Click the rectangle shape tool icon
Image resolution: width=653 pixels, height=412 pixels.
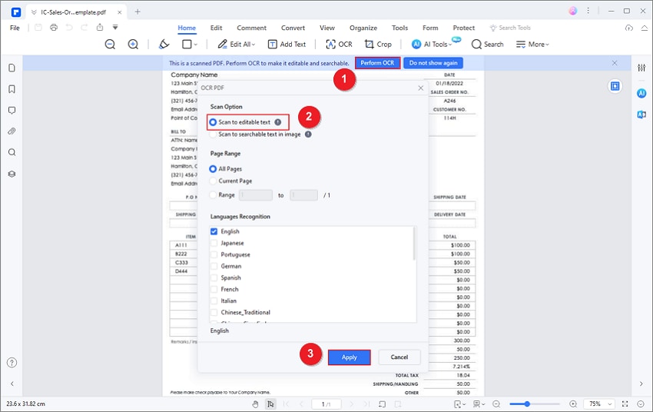click(187, 44)
